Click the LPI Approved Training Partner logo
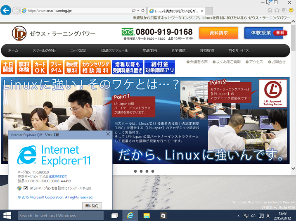 [273, 93]
